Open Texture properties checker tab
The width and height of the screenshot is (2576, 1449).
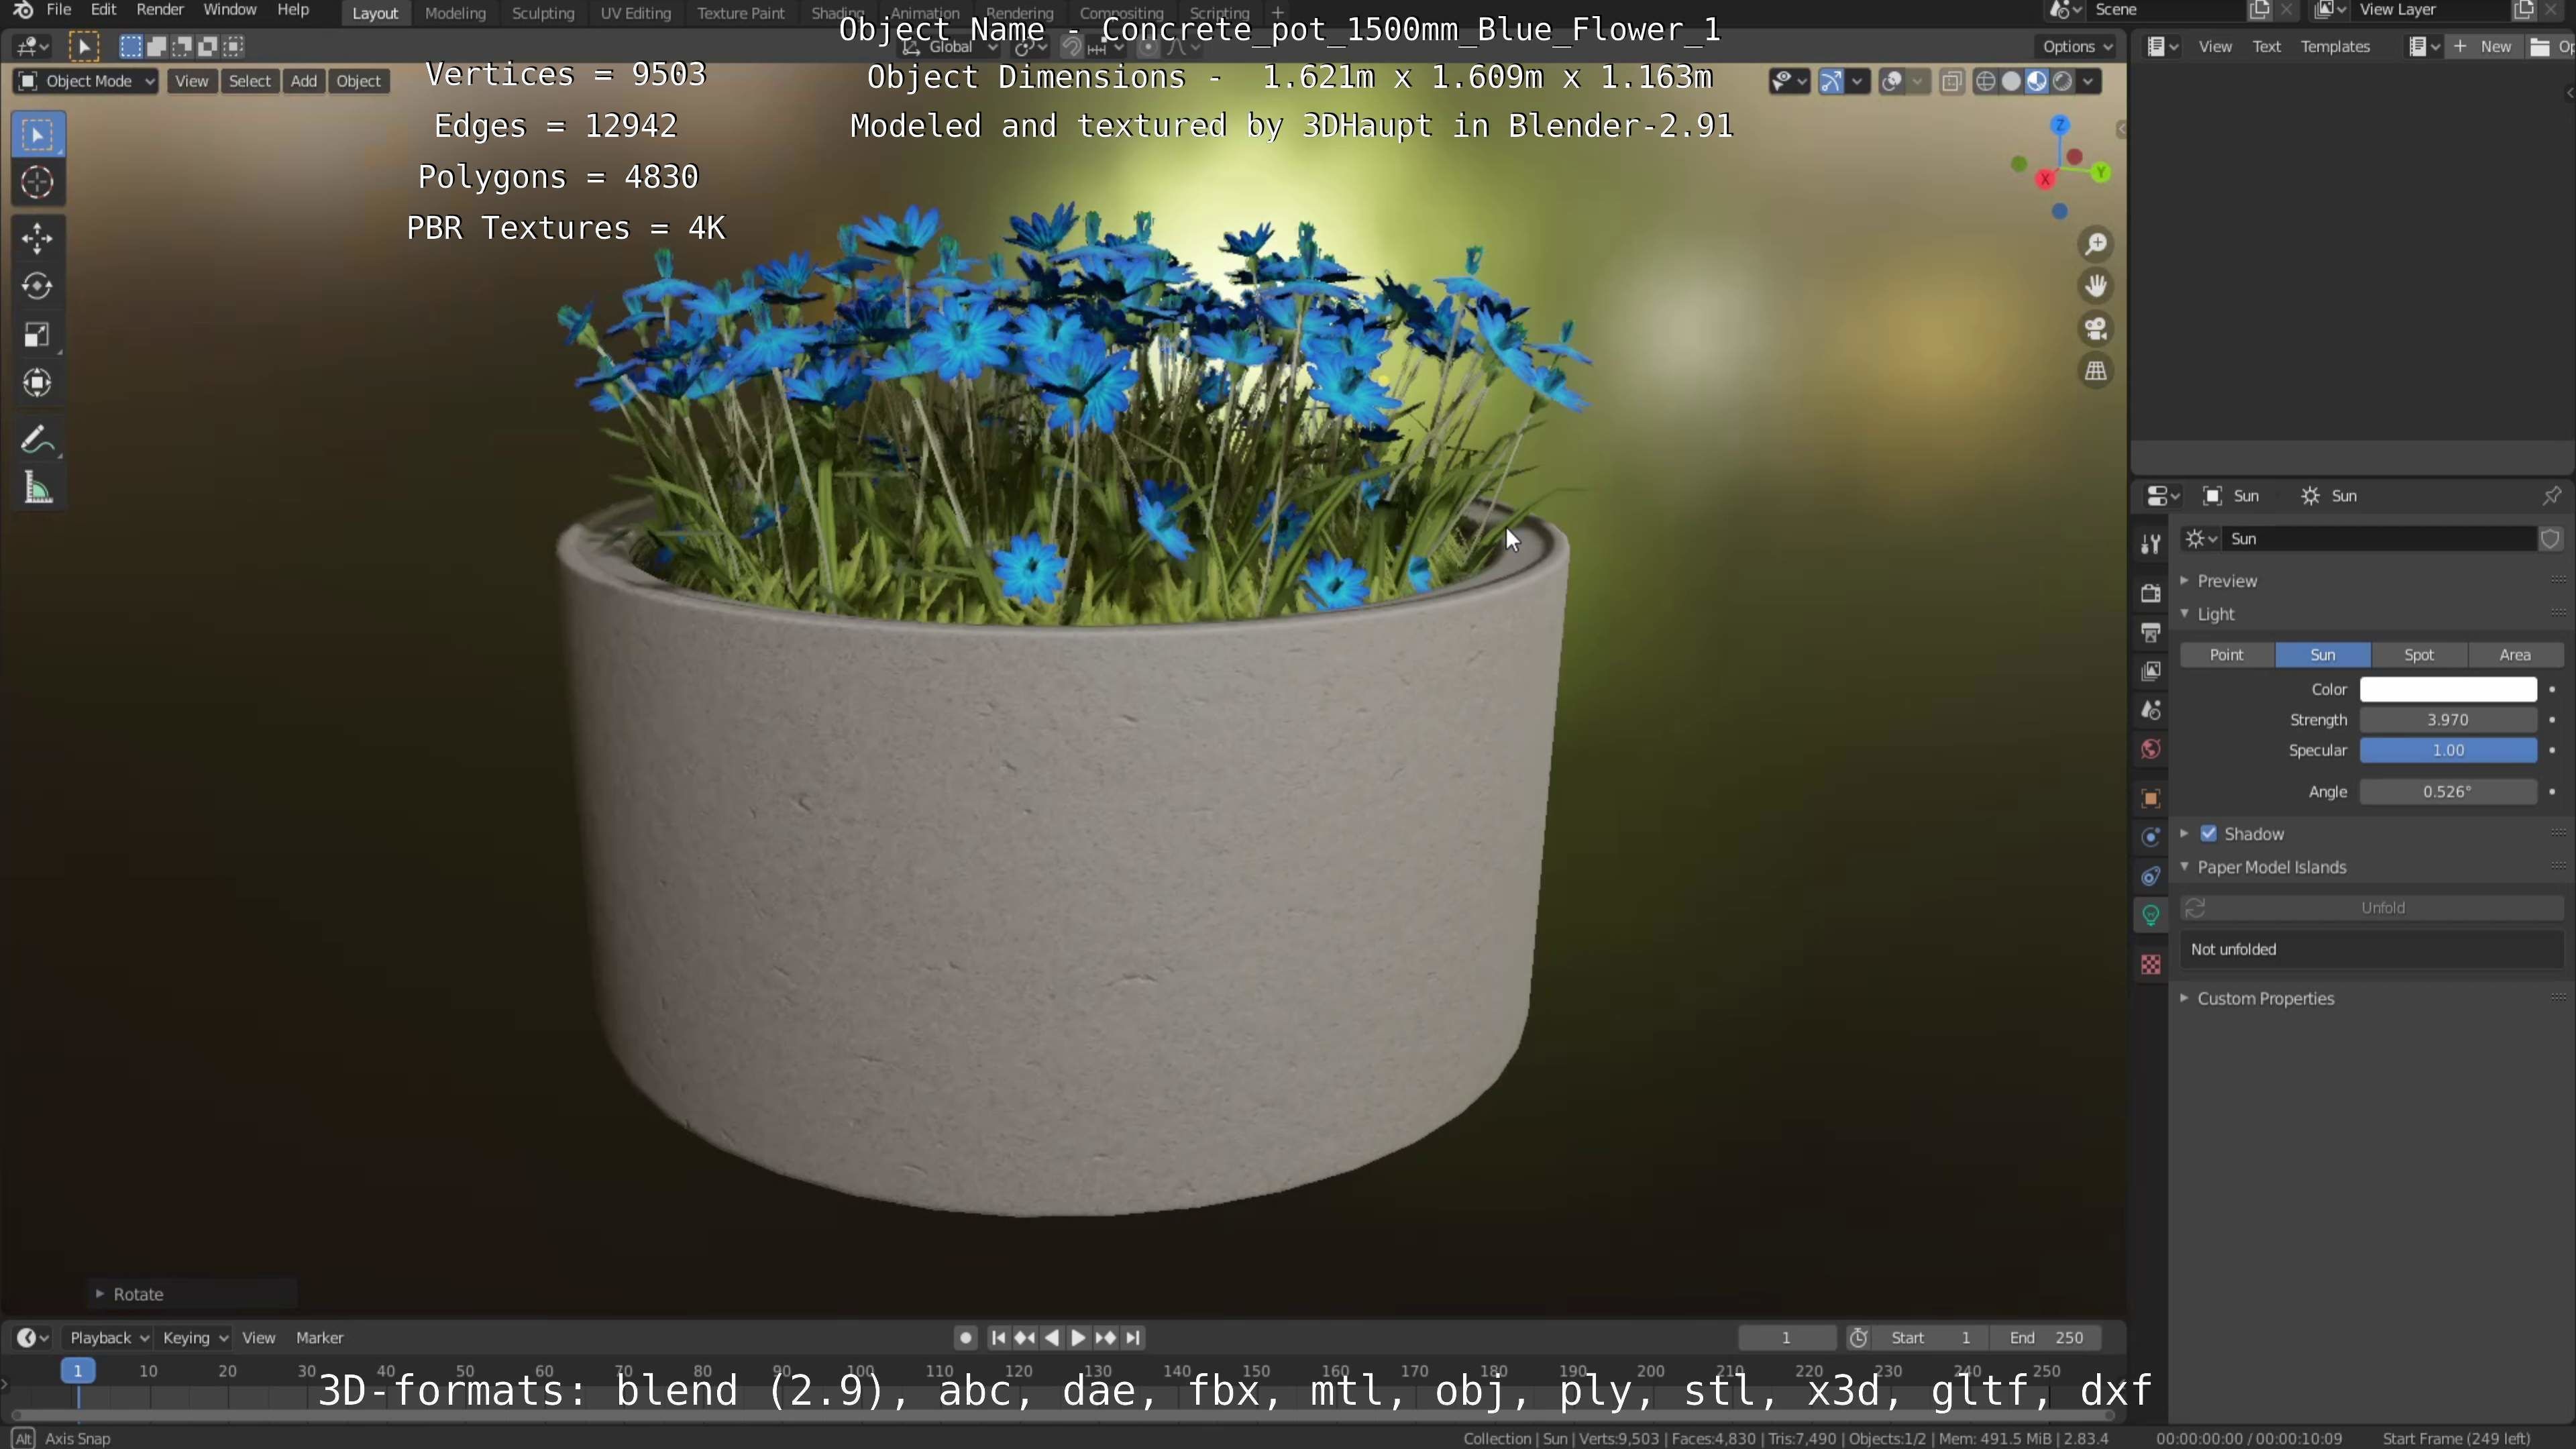pos(2150,964)
